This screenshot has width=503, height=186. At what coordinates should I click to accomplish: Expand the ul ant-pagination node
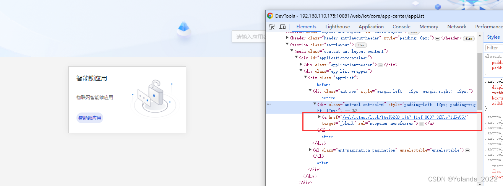[x=310, y=150]
